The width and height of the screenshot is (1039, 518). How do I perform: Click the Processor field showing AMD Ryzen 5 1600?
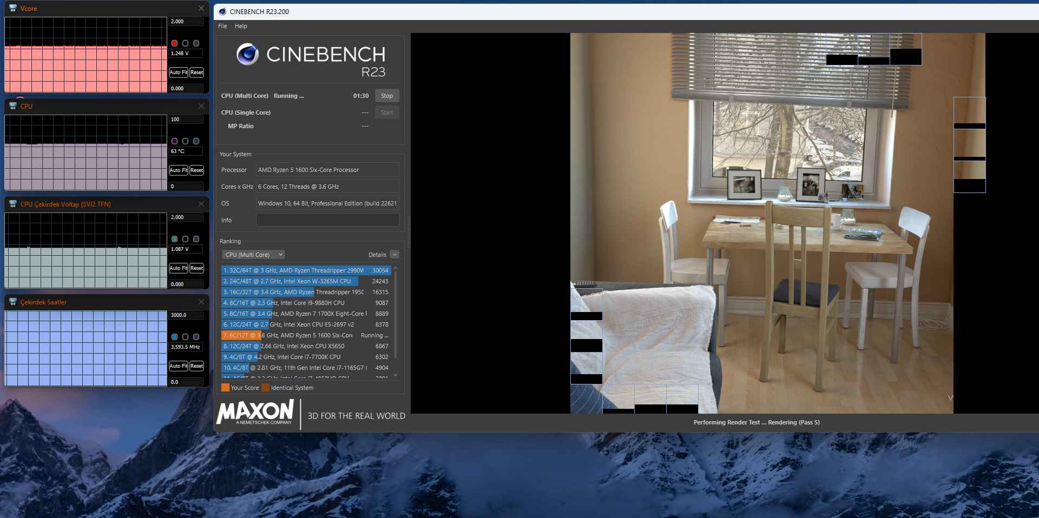(x=327, y=170)
